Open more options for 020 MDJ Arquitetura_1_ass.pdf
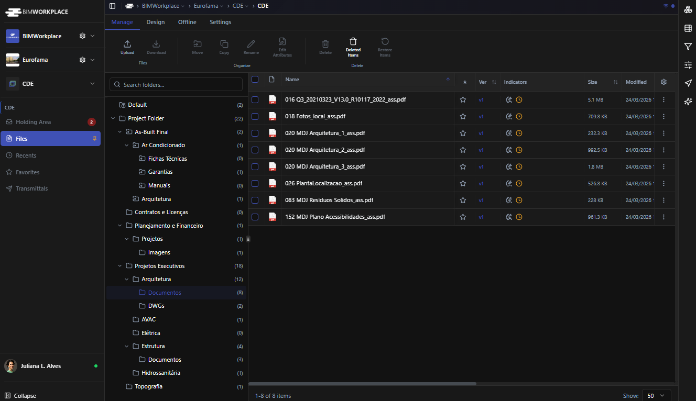This screenshot has height=401, width=696. pyautogui.click(x=664, y=133)
